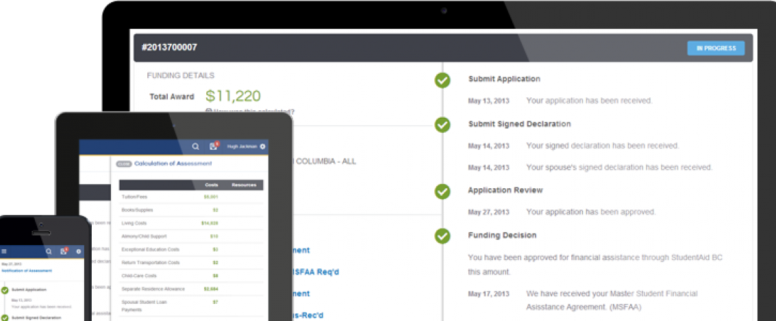Click the Calculation of Assessment title on tablet
This screenshot has height=321, width=776.
point(173,163)
